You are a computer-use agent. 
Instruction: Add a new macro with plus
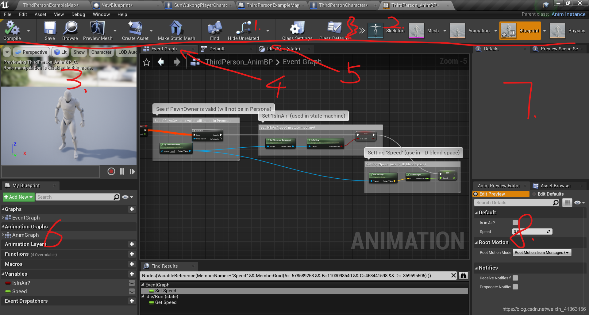(132, 264)
